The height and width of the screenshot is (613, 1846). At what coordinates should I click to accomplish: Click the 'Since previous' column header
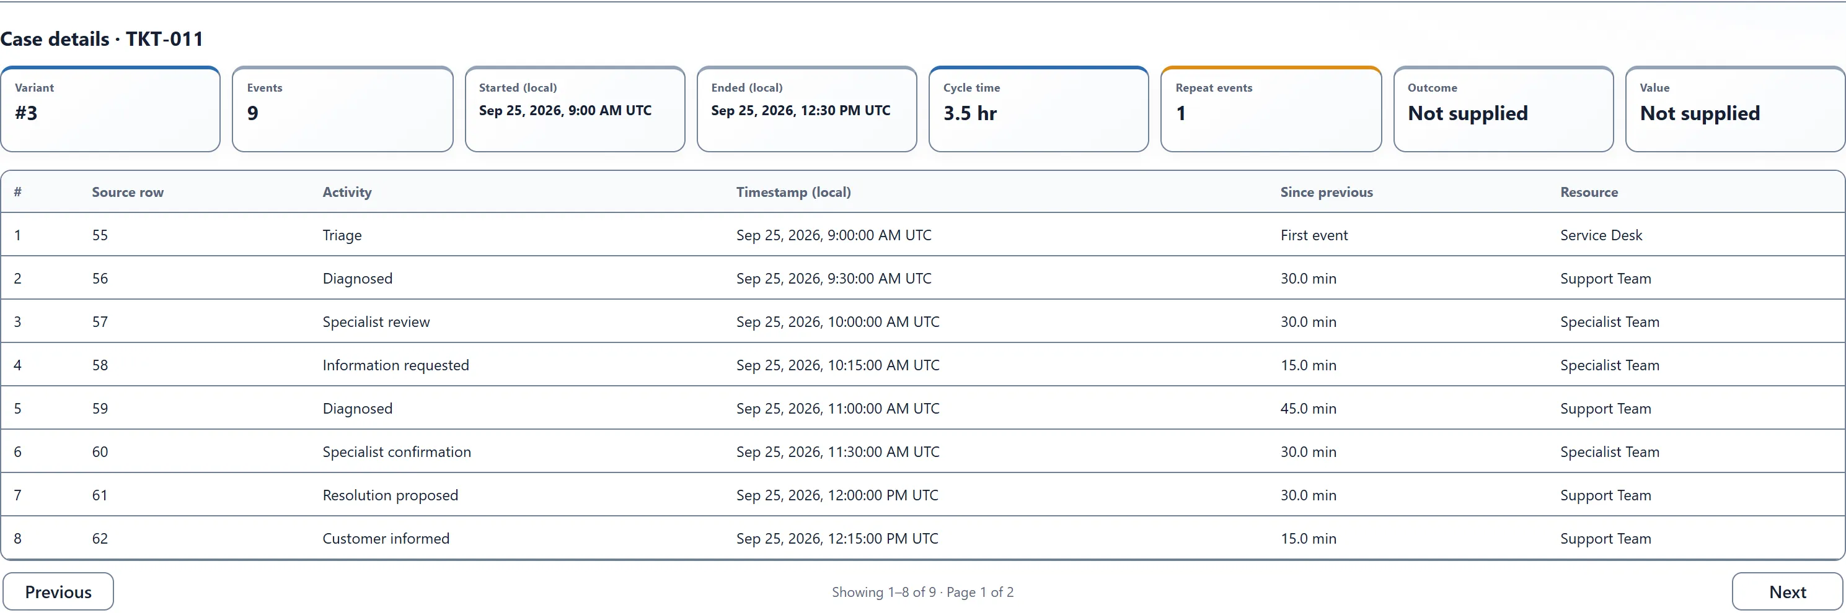coord(1327,192)
